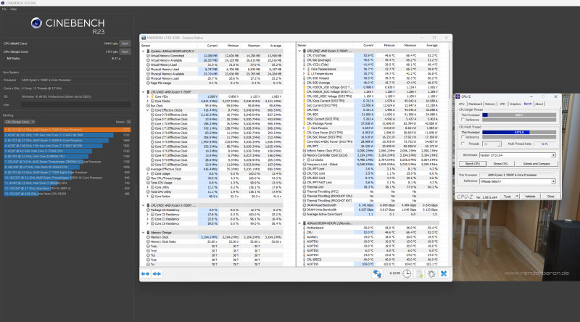The width and height of the screenshot is (580, 322).
Task: Start CPU Single Core test in Cinebench
Action: tap(125, 51)
